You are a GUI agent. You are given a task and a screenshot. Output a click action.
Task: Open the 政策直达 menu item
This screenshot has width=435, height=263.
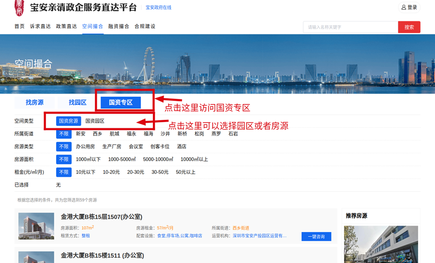66,27
